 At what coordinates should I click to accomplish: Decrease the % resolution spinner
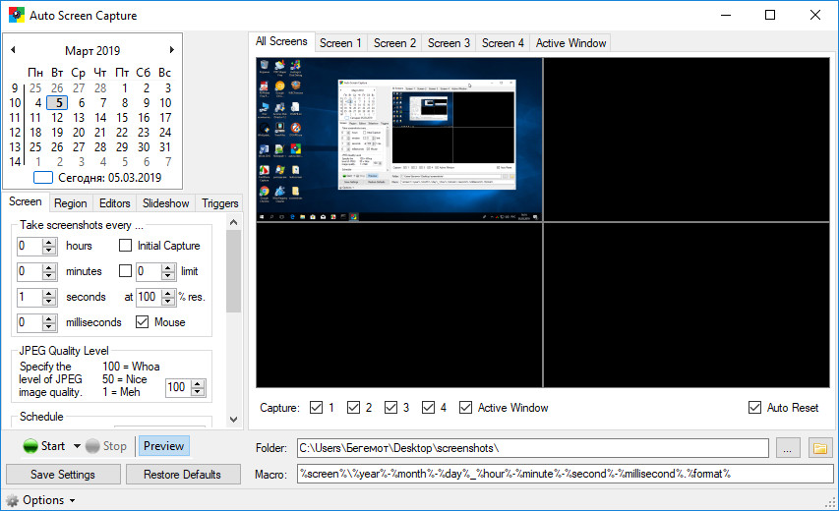pos(168,301)
